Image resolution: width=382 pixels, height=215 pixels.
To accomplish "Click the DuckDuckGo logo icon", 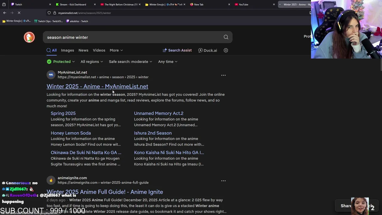I will [29, 37].
